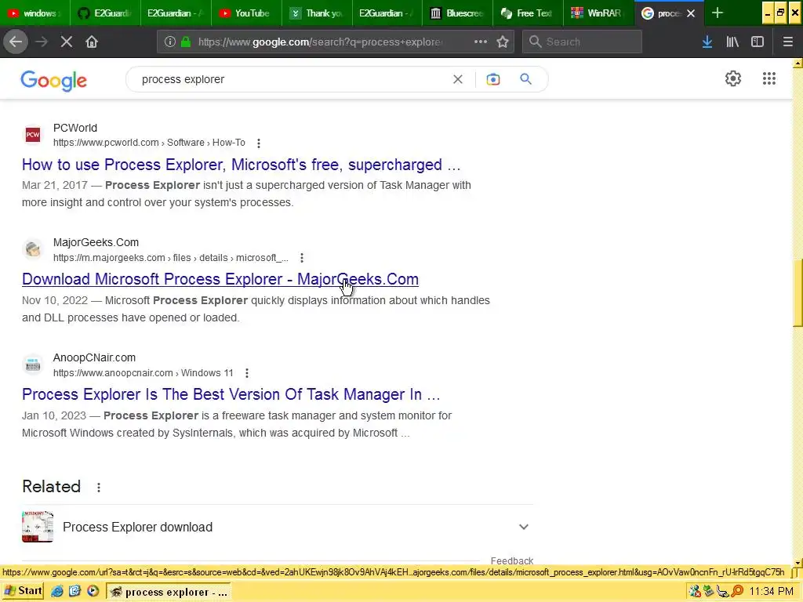Switch to the windows YouTube tab

(35, 13)
